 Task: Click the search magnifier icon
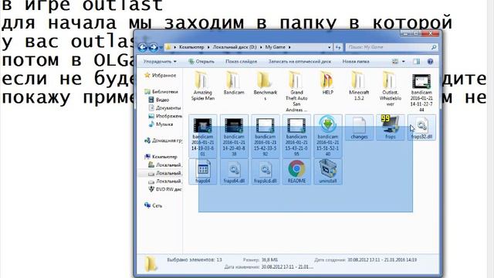[x=434, y=47]
